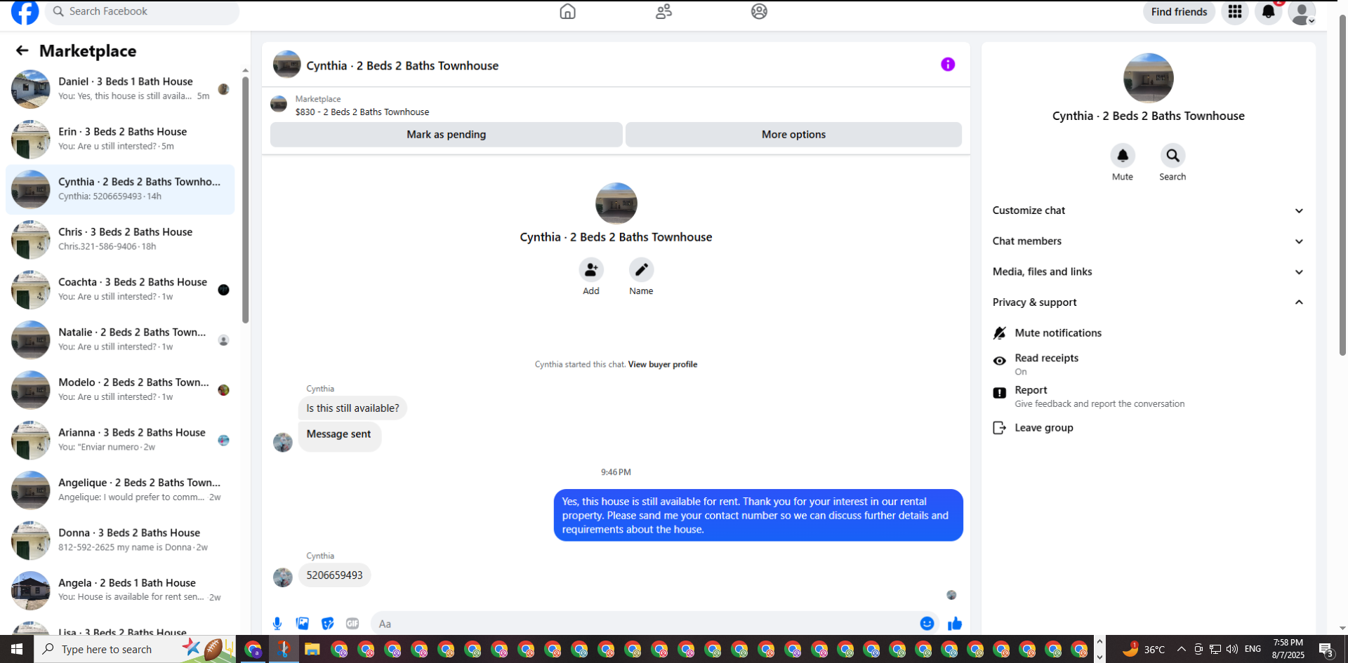This screenshot has width=1348, height=663.
Task: Attach a file with the photo icon
Action: click(303, 624)
